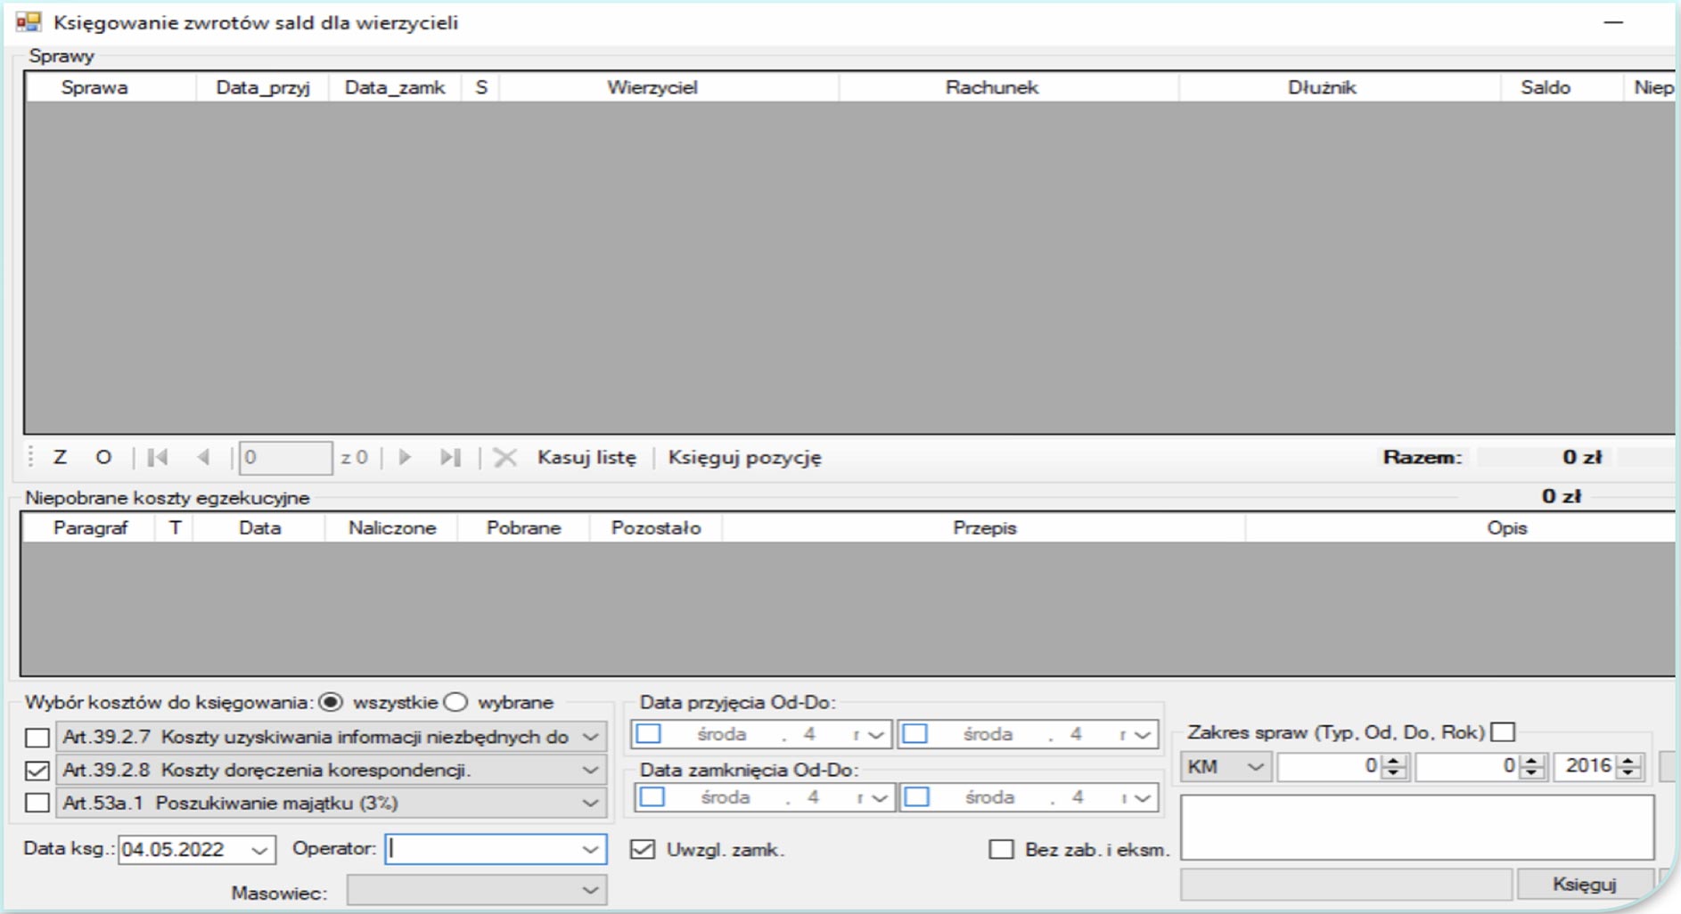Click the Saldo column header
The image size is (1681, 914).
pyautogui.click(x=1545, y=87)
